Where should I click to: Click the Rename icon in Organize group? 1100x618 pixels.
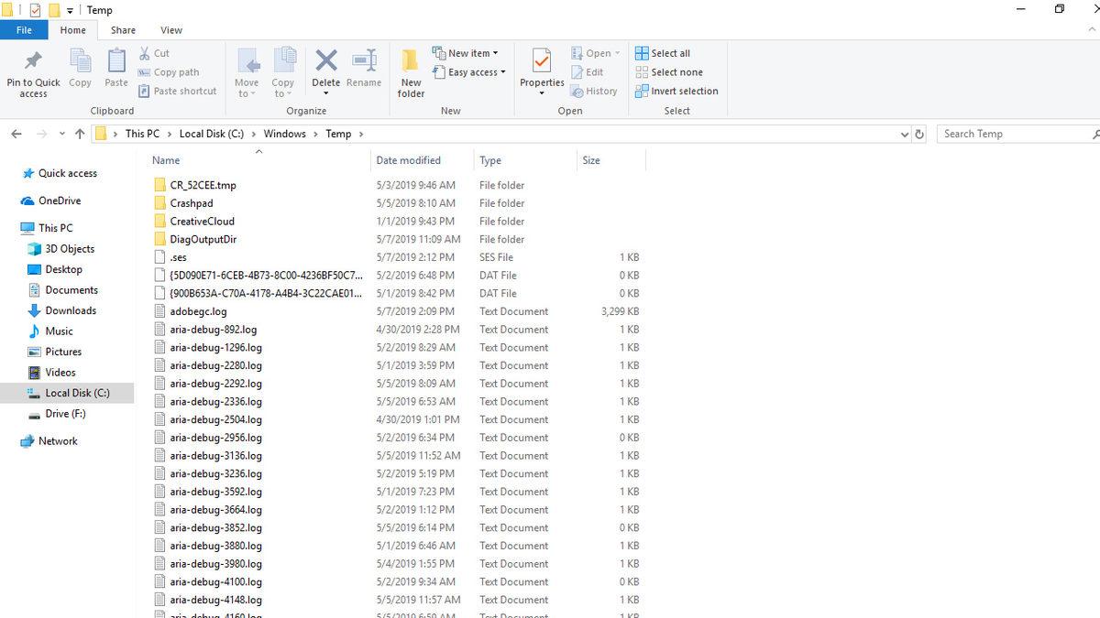pos(364,62)
